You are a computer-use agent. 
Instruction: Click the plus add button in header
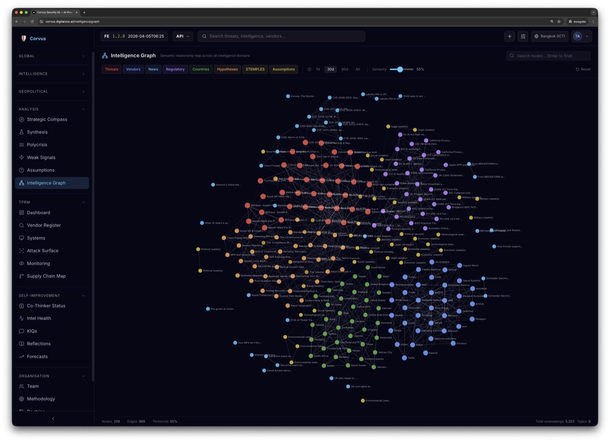[510, 37]
